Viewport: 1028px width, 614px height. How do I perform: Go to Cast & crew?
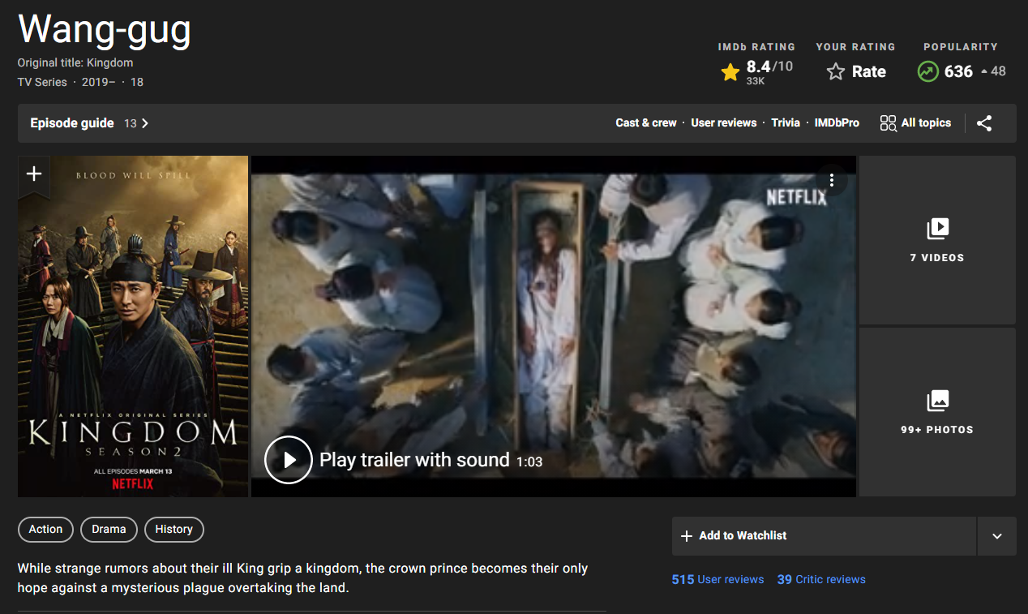click(x=646, y=123)
